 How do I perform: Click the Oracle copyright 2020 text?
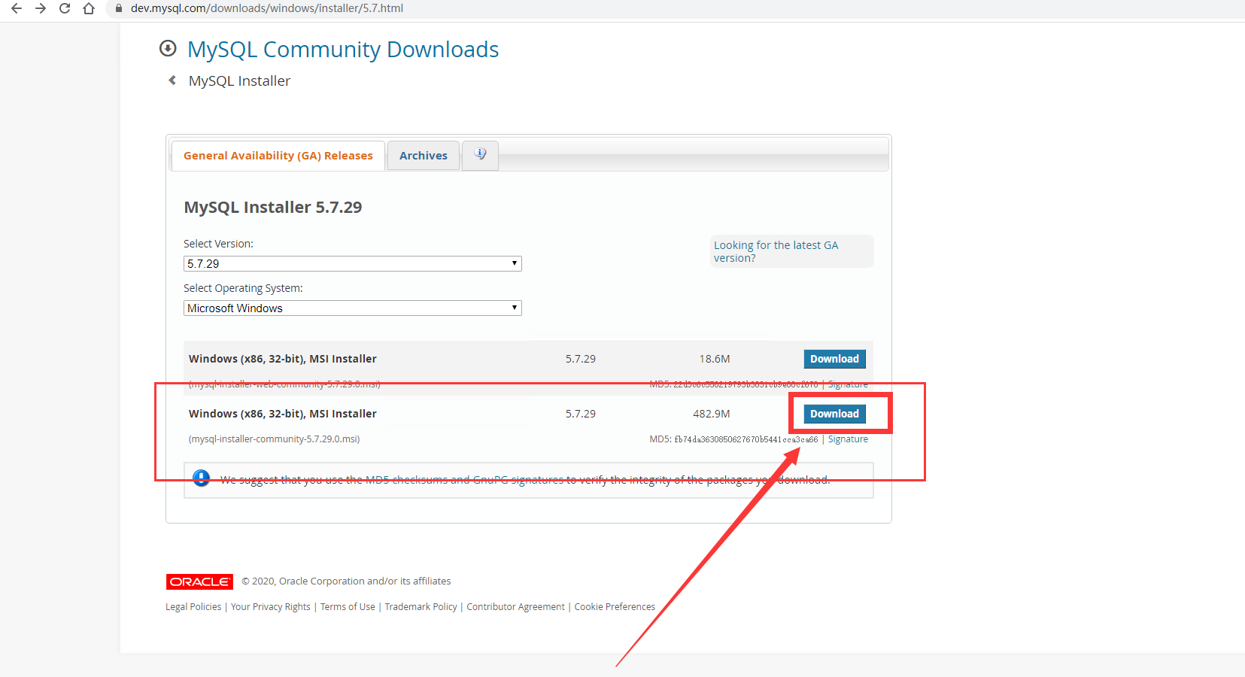(x=346, y=581)
